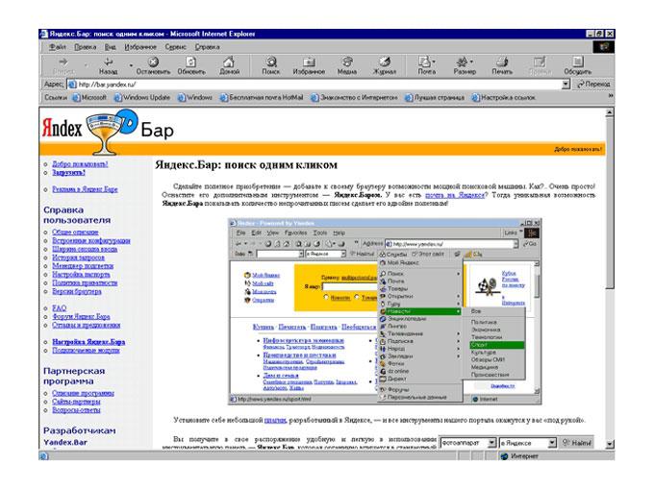Image resolution: width=654 pixels, height=490 pixels.
Task: Click the FAQ sidebar link
Action: click(60, 307)
